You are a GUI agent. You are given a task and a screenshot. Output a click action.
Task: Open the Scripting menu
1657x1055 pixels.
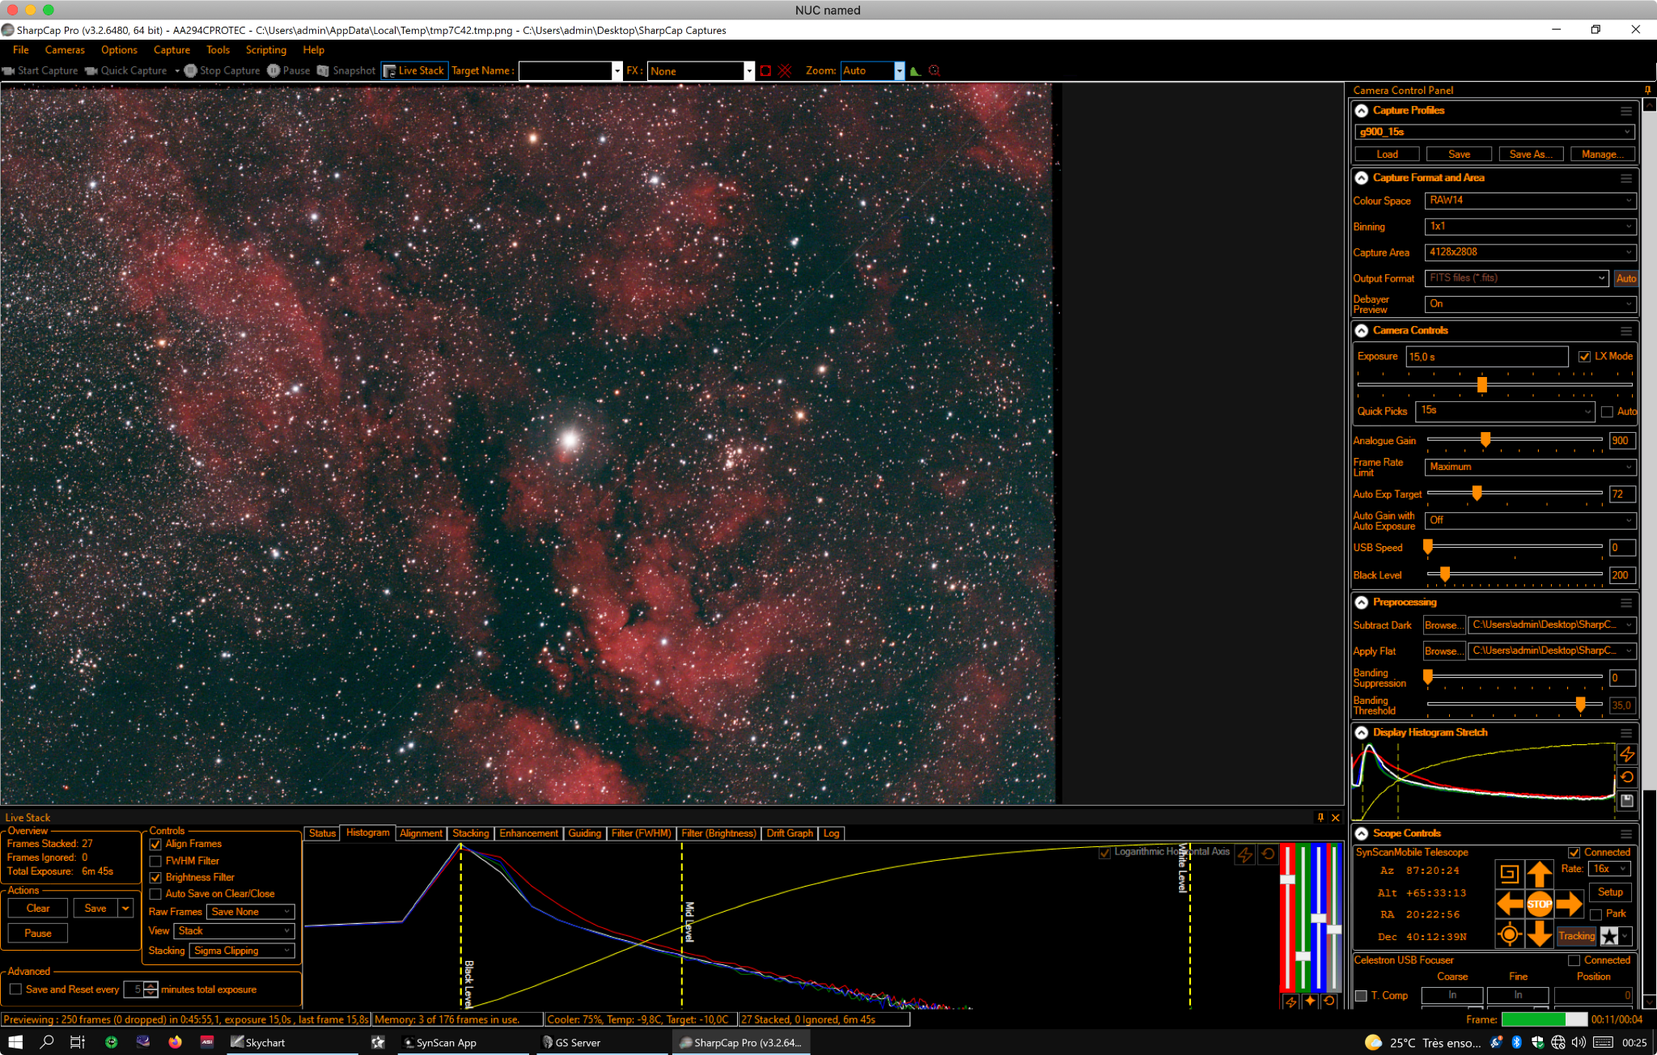[265, 49]
